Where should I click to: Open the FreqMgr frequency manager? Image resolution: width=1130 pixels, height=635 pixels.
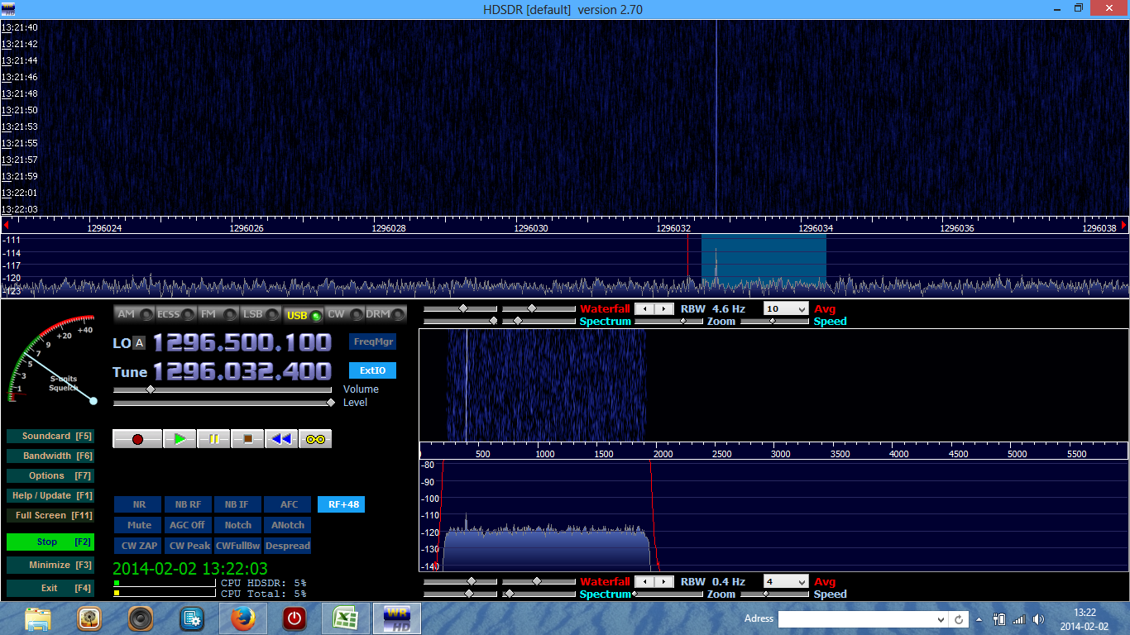(372, 341)
